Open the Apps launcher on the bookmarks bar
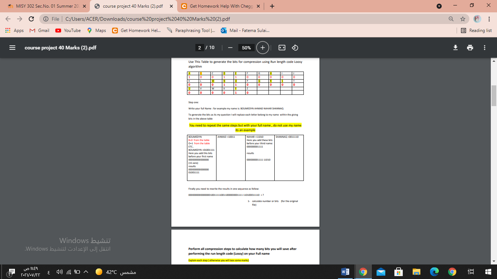Viewport: 497px width, 279px height. tap(15, 31)
